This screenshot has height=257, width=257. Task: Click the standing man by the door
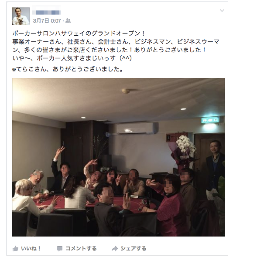point(215,169)
